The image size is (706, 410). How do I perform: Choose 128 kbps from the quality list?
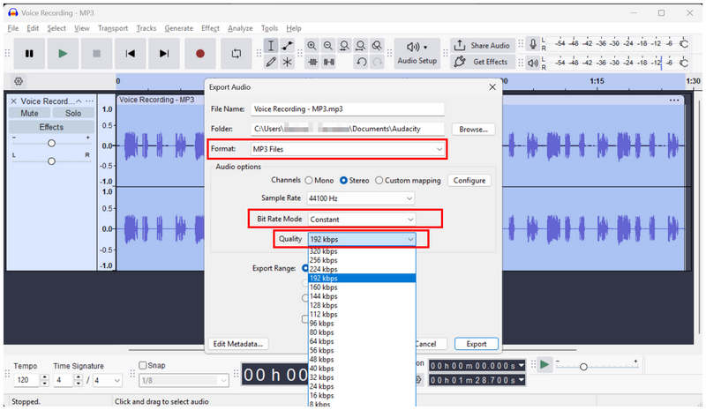[362, 305]
